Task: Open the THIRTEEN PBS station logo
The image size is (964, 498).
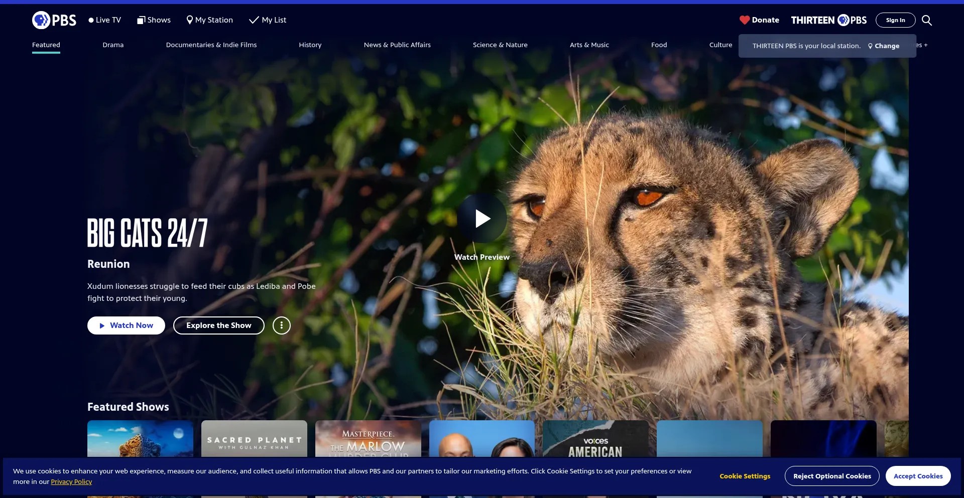Action: 829,20
